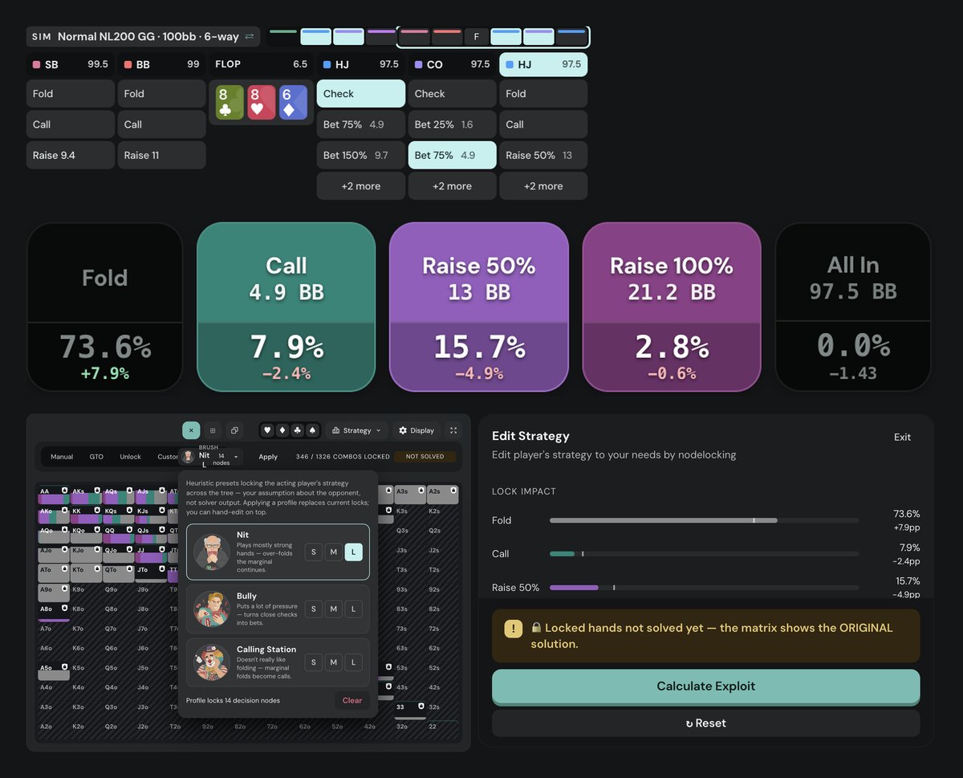Select Nit profile size S
The image size is (963, 778).
[314, 552]
